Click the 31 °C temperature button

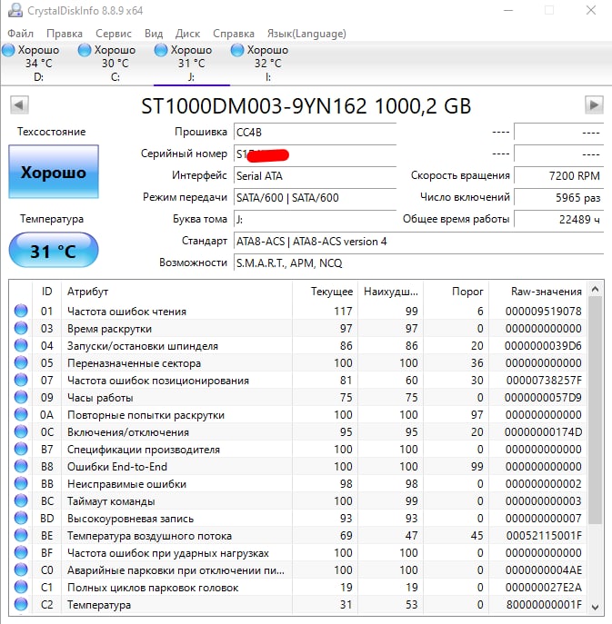[54, 251]
